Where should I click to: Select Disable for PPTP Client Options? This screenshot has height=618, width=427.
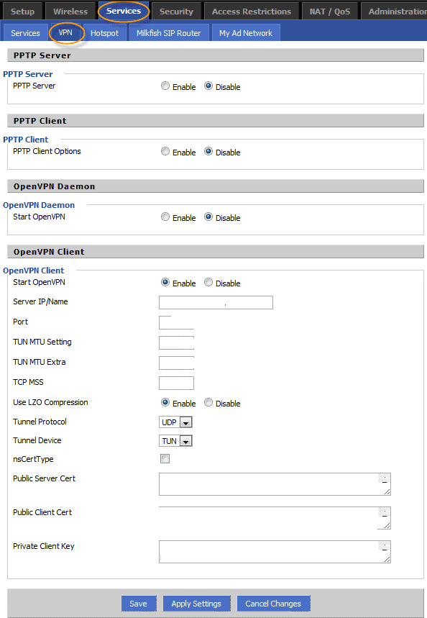[x=208, y=151]
